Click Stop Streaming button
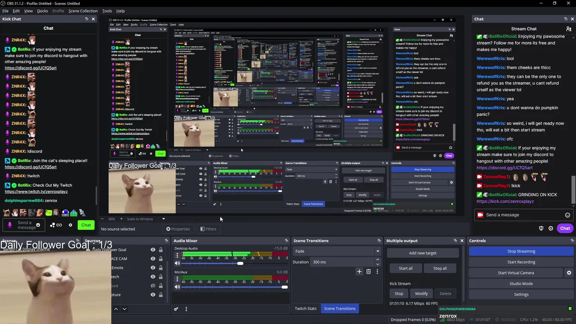The width and height of the screenshot is (576, 324). tap(521, 251)
